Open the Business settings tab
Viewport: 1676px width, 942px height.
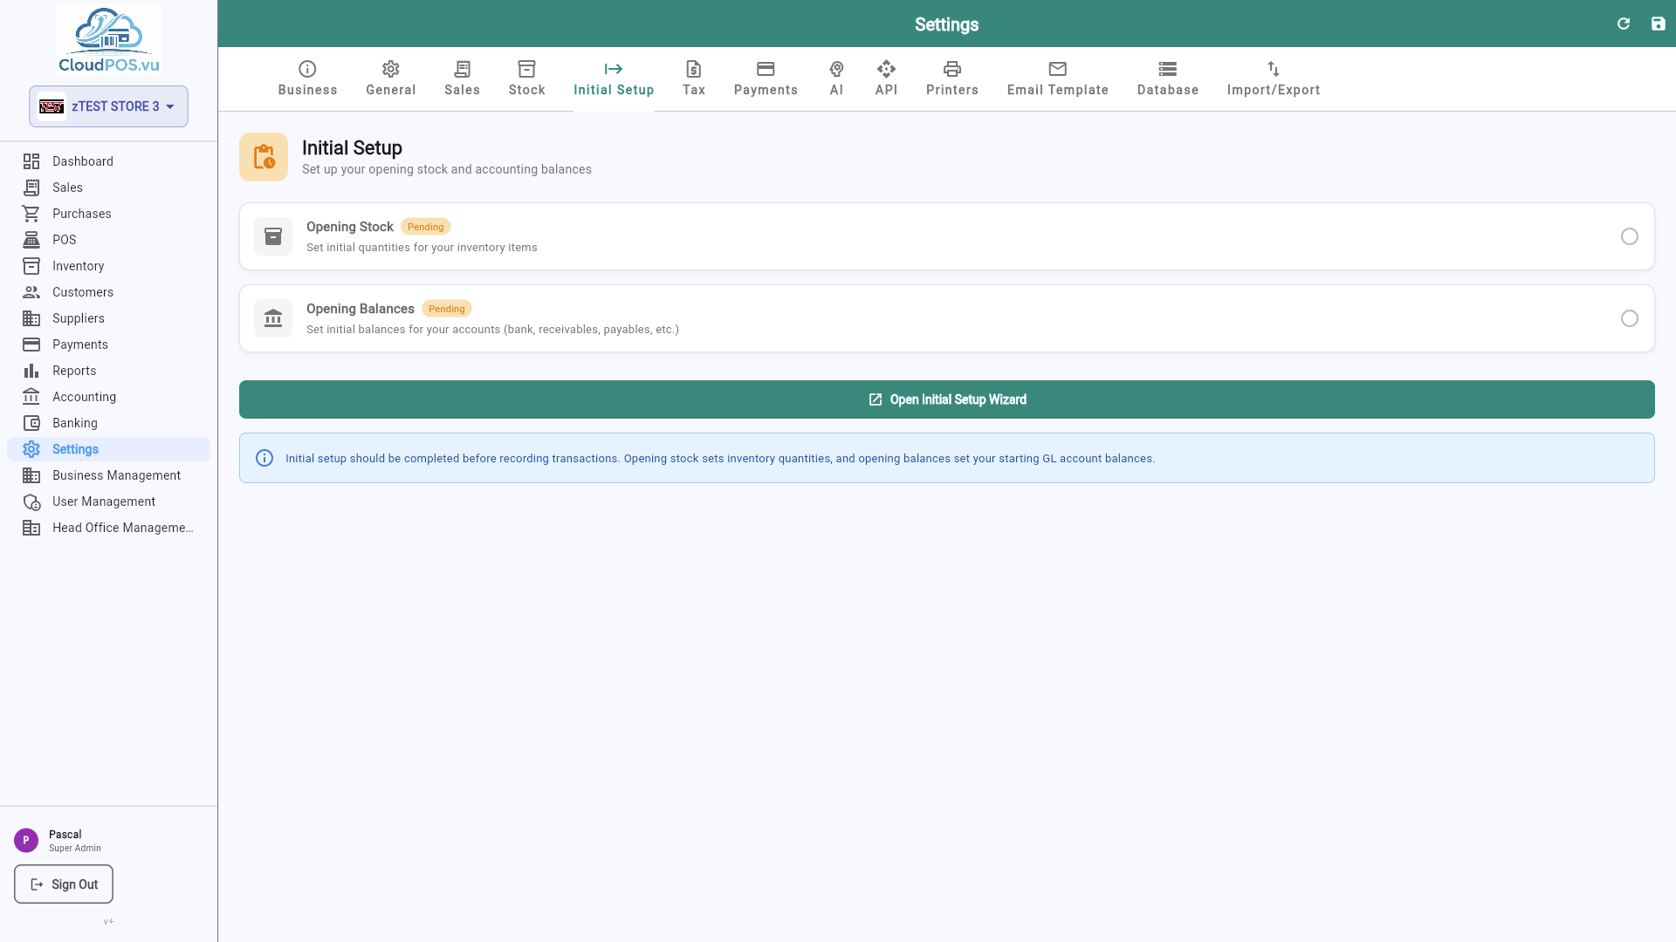307,78
